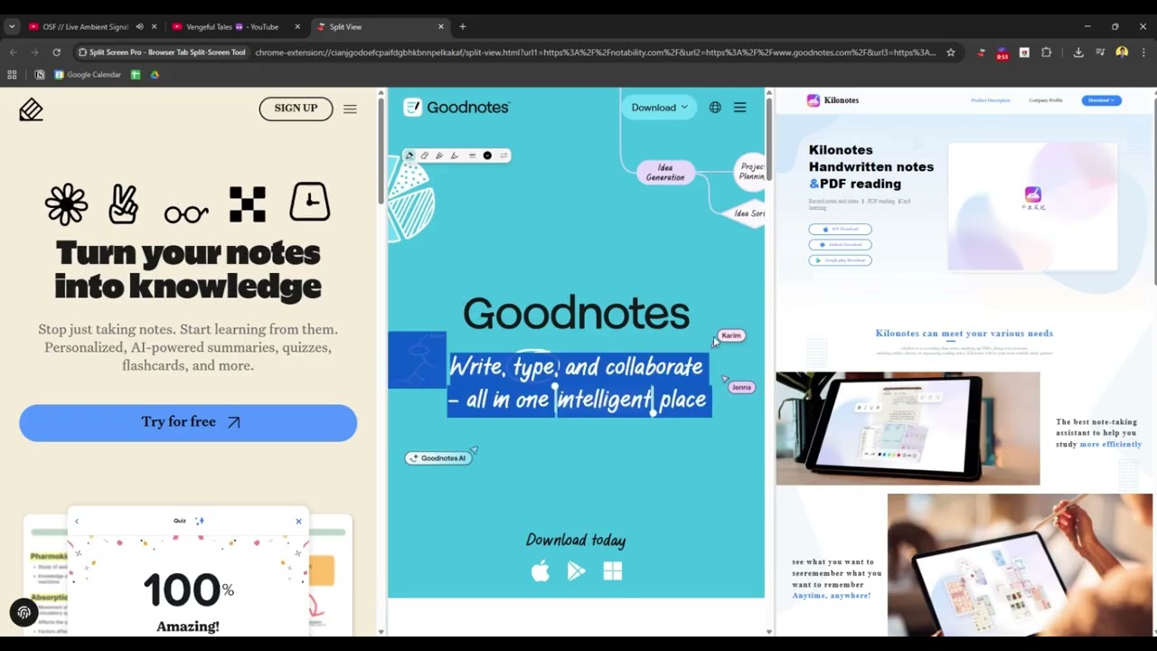Open the browser Downloads icon
Screen dimensions: 1157x651
coord(1078,52)
